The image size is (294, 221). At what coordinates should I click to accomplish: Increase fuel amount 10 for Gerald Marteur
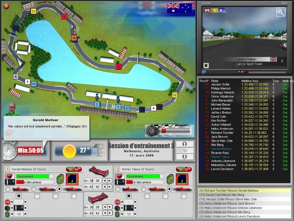coord(25,214)
